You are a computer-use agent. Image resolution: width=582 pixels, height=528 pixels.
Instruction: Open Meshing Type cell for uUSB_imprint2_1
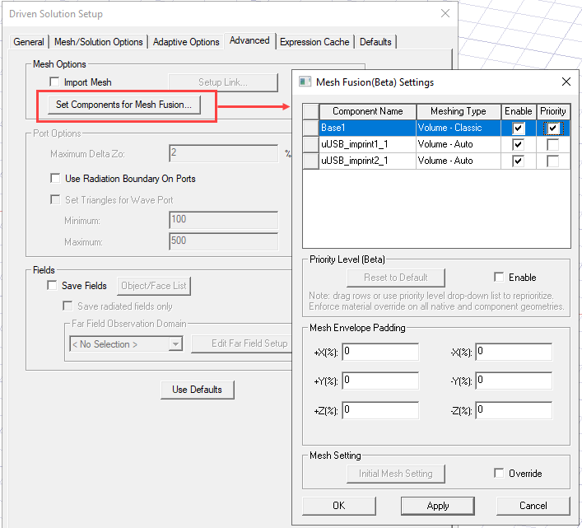pos(459,161)
